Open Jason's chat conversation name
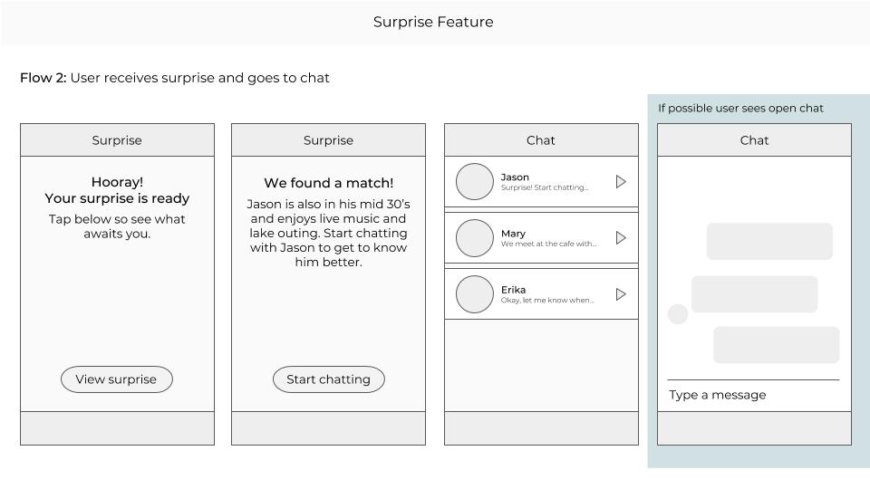This screenshot has width=870, height=489. point(515,177)
